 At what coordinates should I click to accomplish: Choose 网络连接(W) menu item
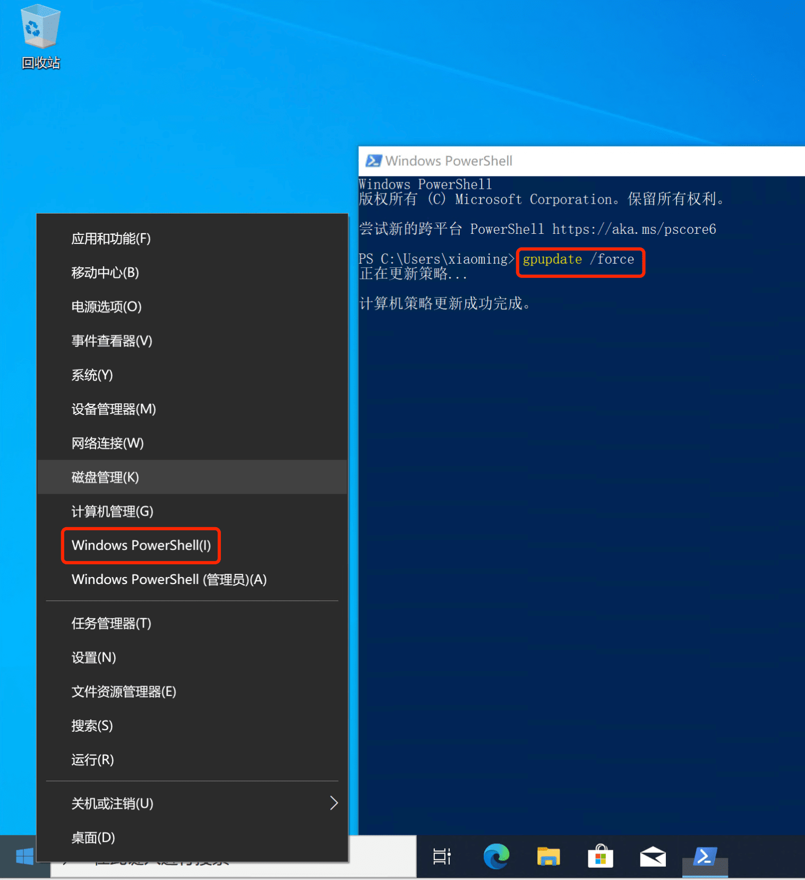(192, 443)
